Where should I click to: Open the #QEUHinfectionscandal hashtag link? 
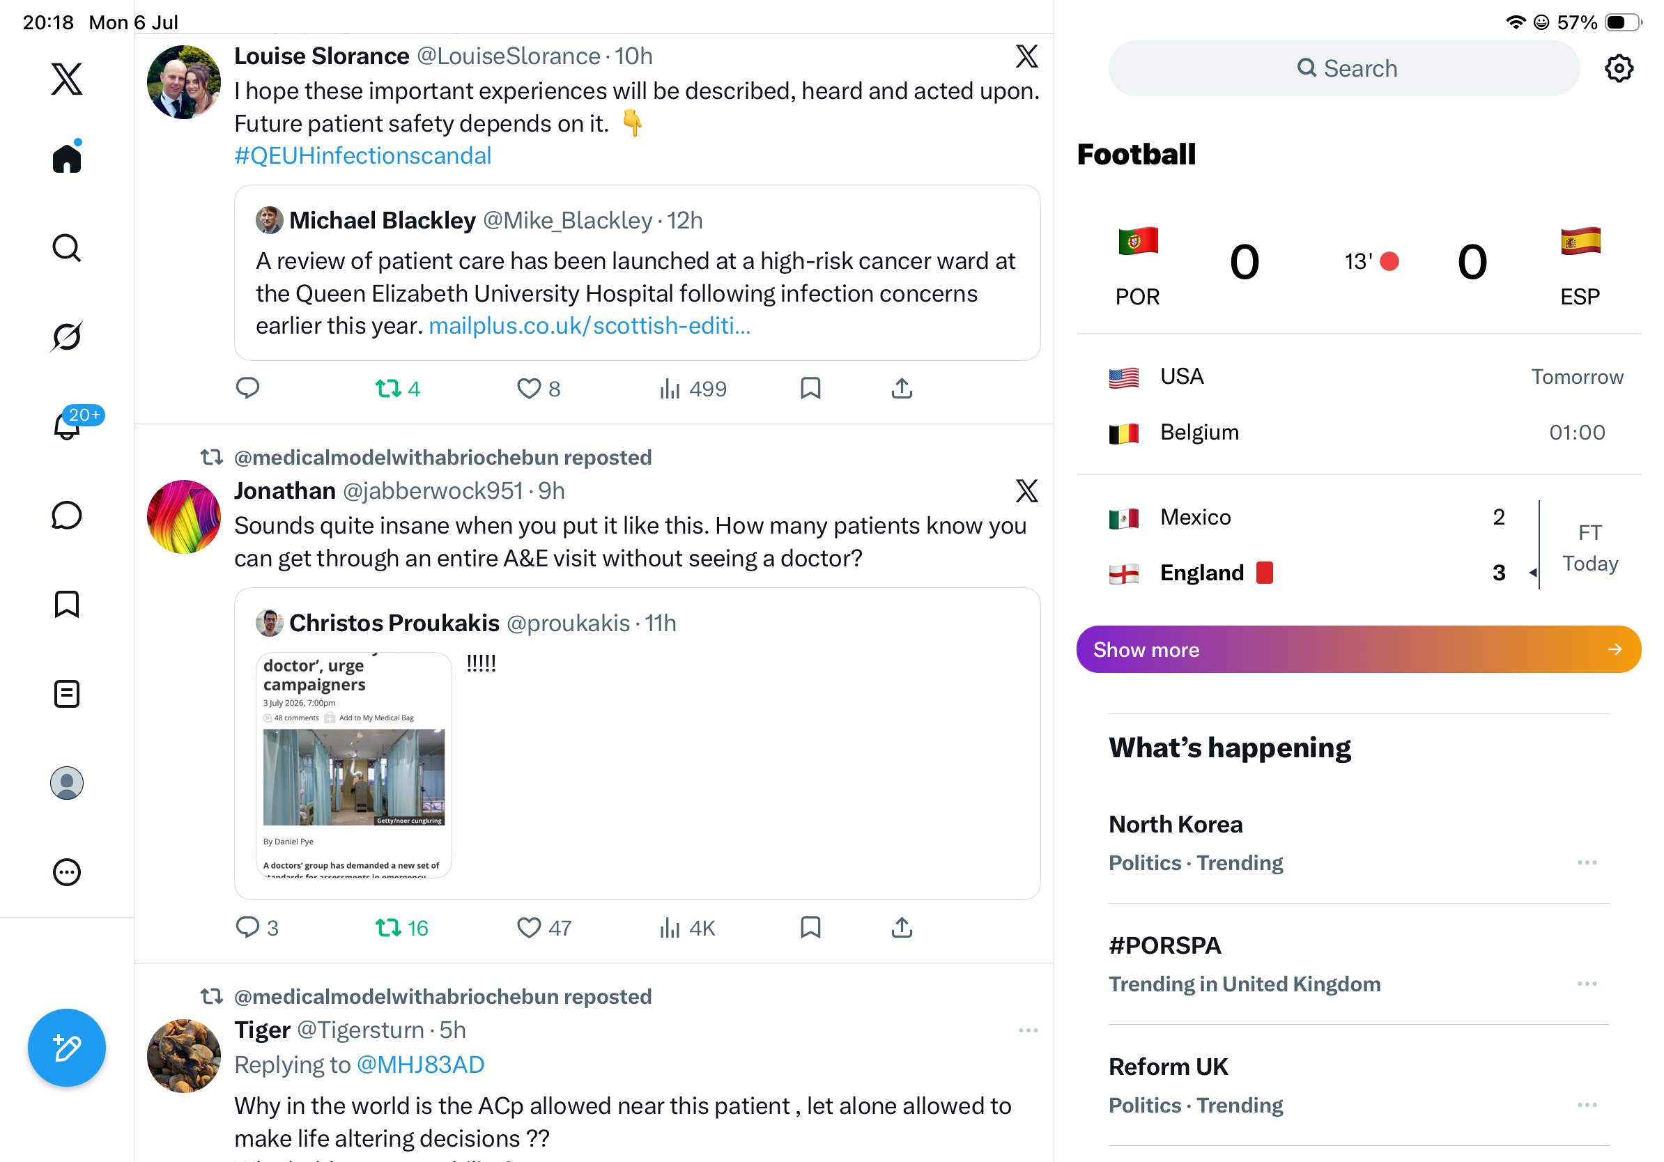pos(362,156)
